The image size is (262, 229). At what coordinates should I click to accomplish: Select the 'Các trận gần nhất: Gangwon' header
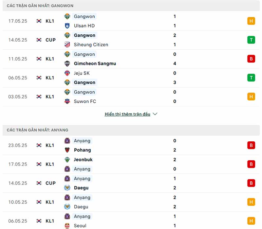[x=40, y=6]
